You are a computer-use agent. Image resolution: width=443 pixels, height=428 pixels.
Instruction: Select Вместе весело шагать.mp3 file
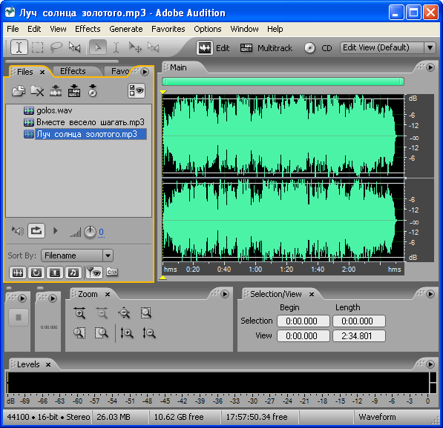pos(84,122)
